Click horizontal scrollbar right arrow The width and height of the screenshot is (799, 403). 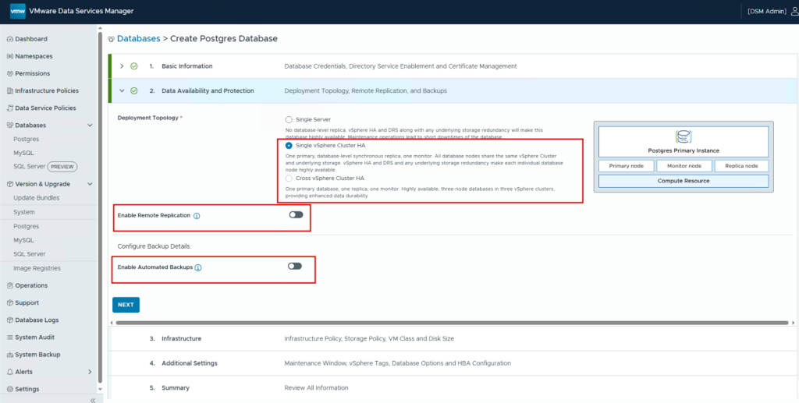click(794, 323)
